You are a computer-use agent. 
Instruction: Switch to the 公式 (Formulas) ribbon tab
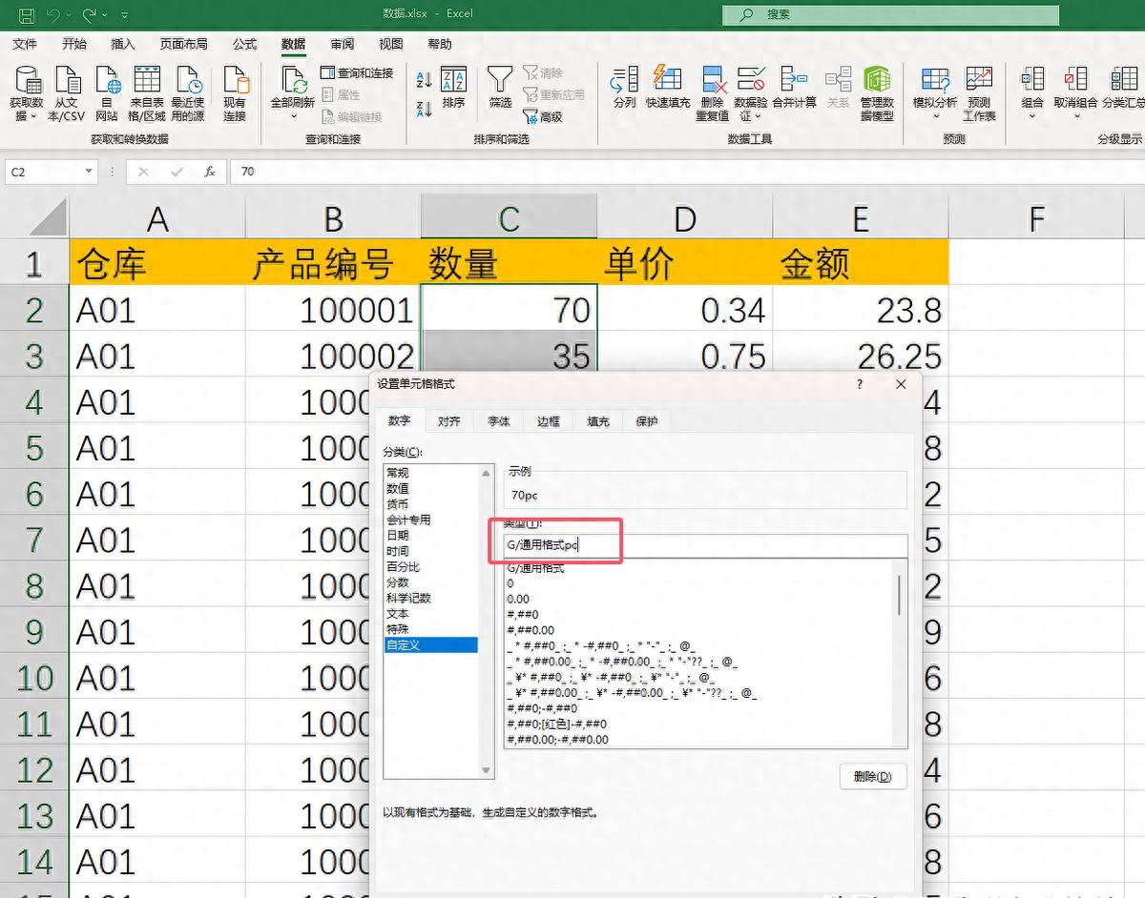(245, 44)
